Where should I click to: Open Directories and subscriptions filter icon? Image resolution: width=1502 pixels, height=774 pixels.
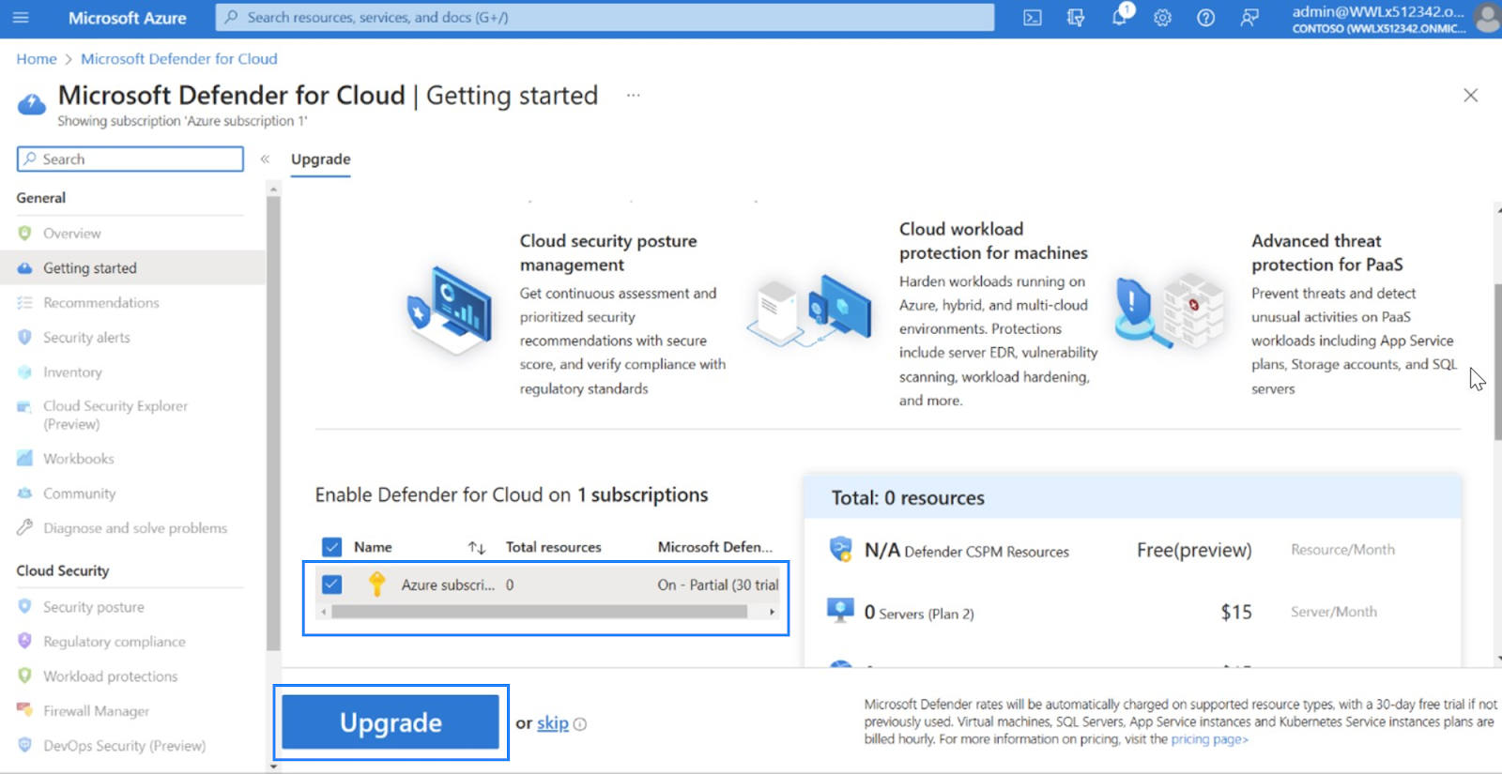tap(1076, 18)
